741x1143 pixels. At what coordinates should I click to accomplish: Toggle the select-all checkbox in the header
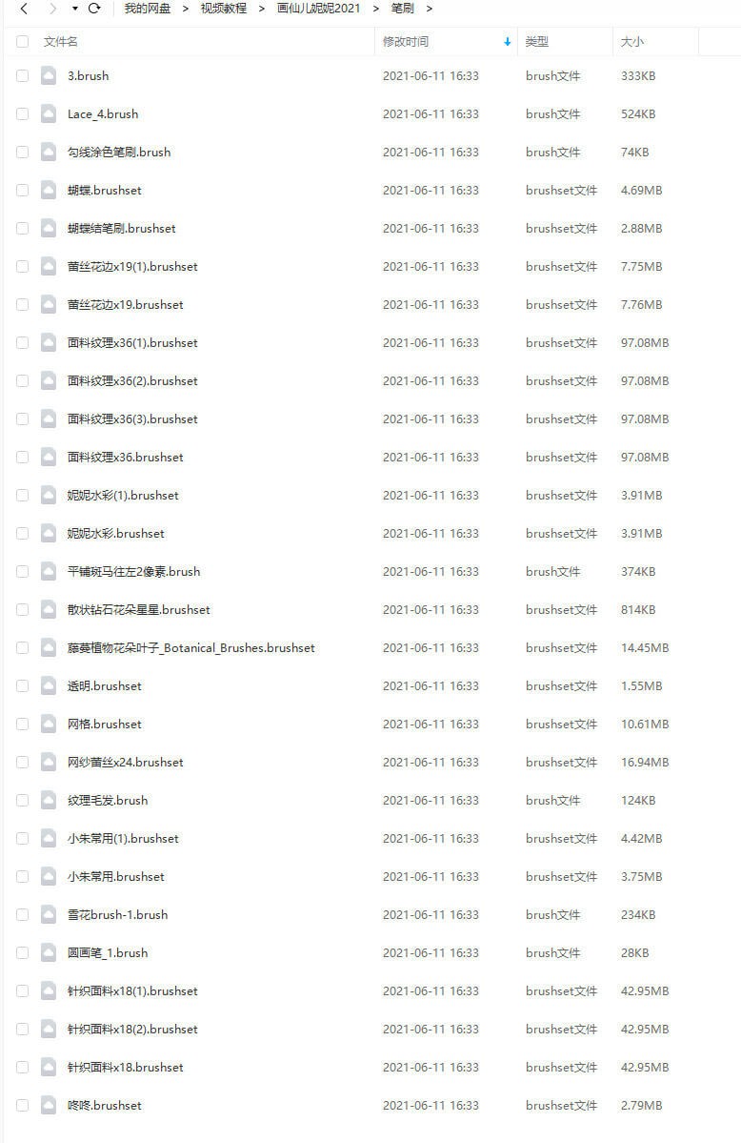23,42
